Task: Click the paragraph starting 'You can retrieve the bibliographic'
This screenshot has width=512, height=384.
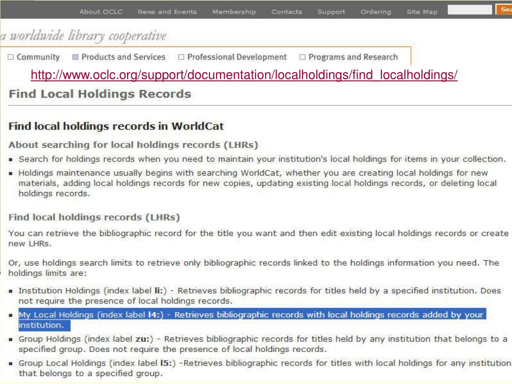Action: (x=258, y=238)
